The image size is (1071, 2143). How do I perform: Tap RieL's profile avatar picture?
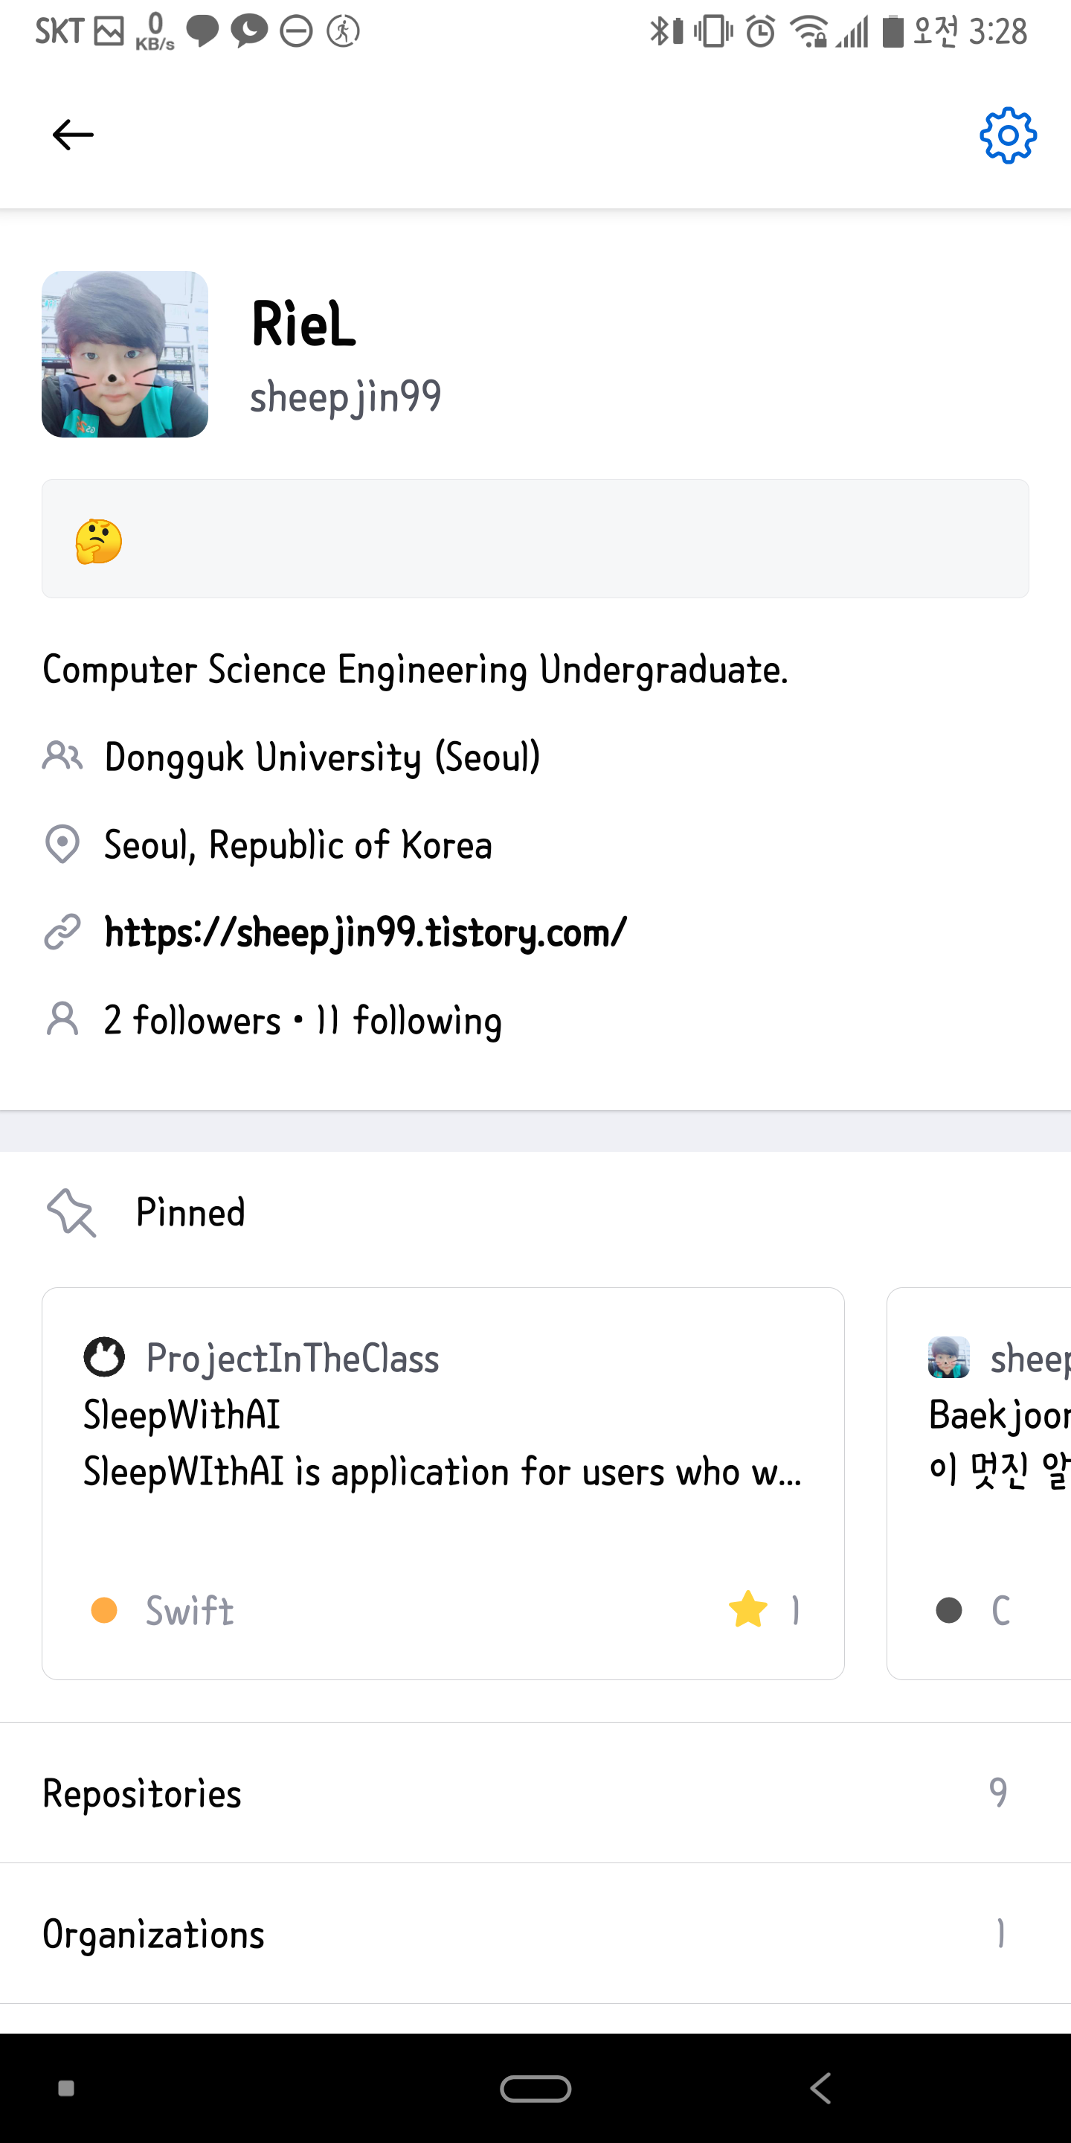[125, 353]
